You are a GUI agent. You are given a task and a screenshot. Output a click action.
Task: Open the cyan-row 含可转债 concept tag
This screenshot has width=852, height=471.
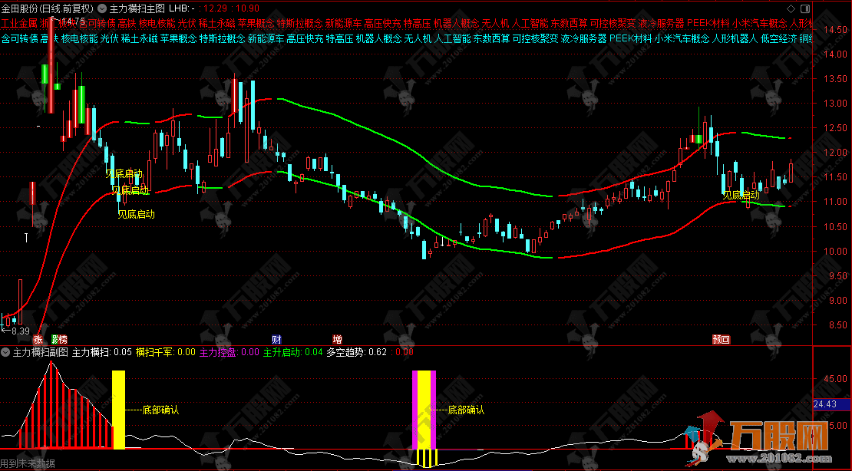19,38
